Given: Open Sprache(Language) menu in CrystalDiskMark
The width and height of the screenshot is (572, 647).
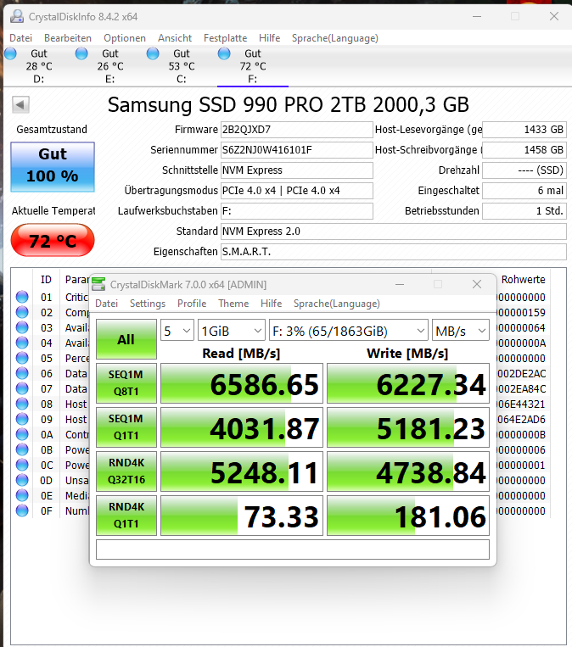Looking at the screenshot, I should (337, 304).
